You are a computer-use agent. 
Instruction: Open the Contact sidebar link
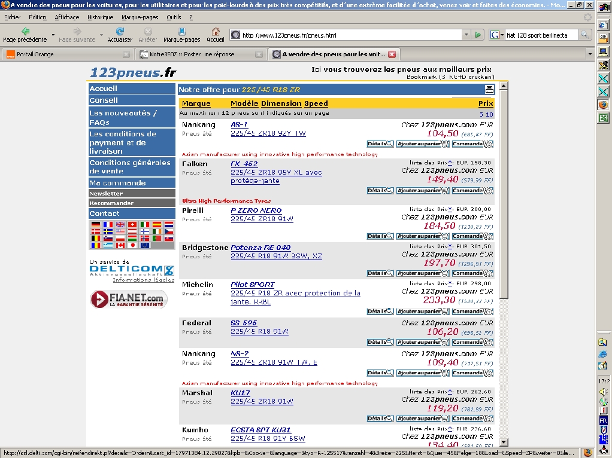coord(132,213)
